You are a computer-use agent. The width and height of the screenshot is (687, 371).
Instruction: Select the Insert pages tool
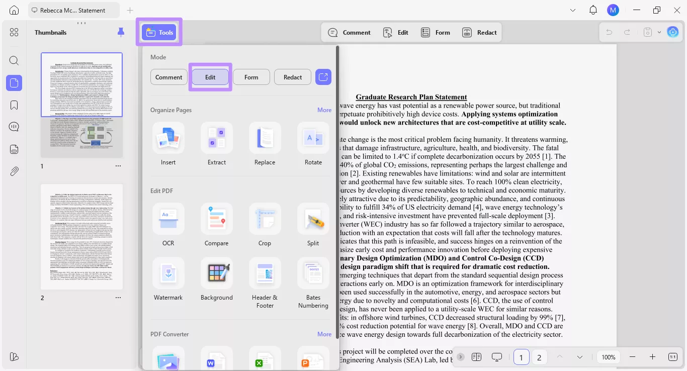point(168,144)
